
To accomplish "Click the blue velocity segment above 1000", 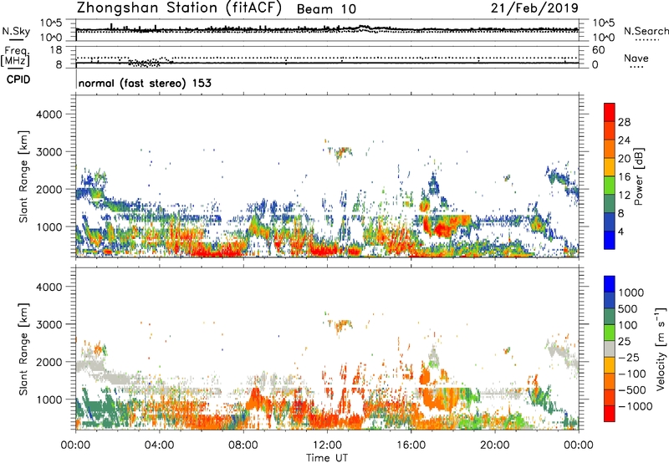I will pyautogui.click(x=610, y=284).
